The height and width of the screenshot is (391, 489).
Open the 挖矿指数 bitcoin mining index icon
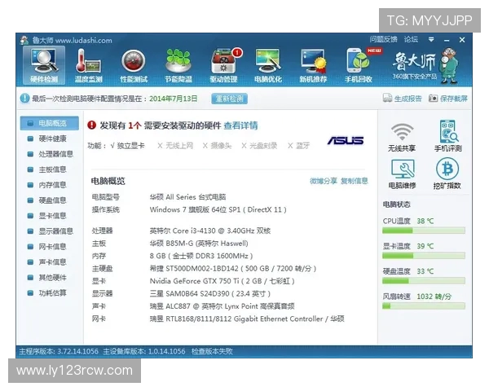447,174
